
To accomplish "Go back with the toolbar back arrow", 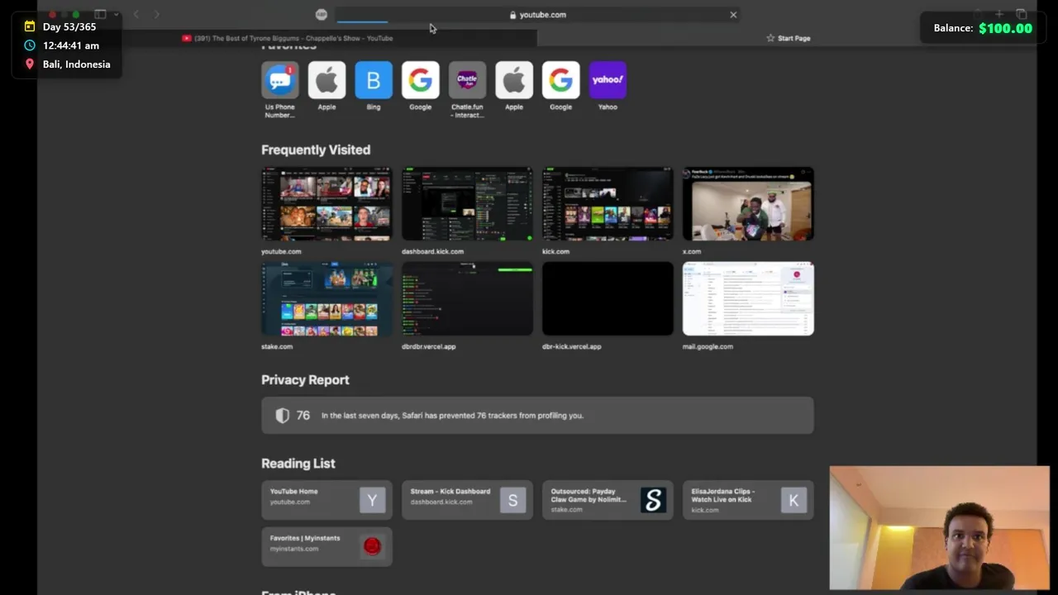I will pos(136,14).
